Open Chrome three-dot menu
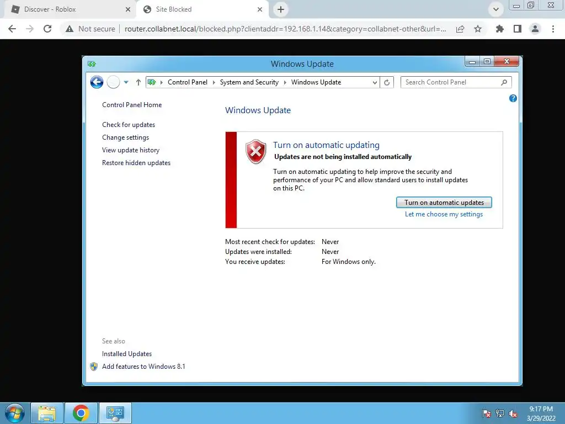Viewport: 565px width, 424px height. tap(553, 29)
